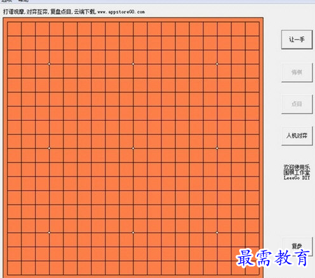Image resolution: width=315 pixels, height=278 pixels.
Task: Click the 复盘 replay button
Action: pos(297,247)
